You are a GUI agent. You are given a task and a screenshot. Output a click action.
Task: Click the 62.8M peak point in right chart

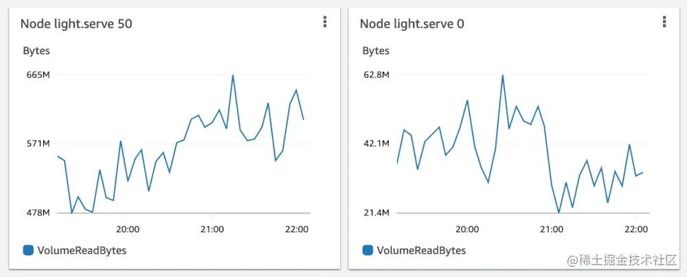(x=503, y=75)
